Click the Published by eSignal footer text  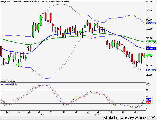[129, 118]
